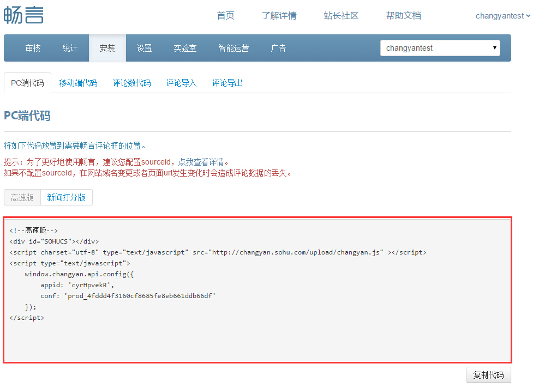Screen dimensions: 533x388
Task: Open the 统计 statistics menu
Action: tap(70, 48)
